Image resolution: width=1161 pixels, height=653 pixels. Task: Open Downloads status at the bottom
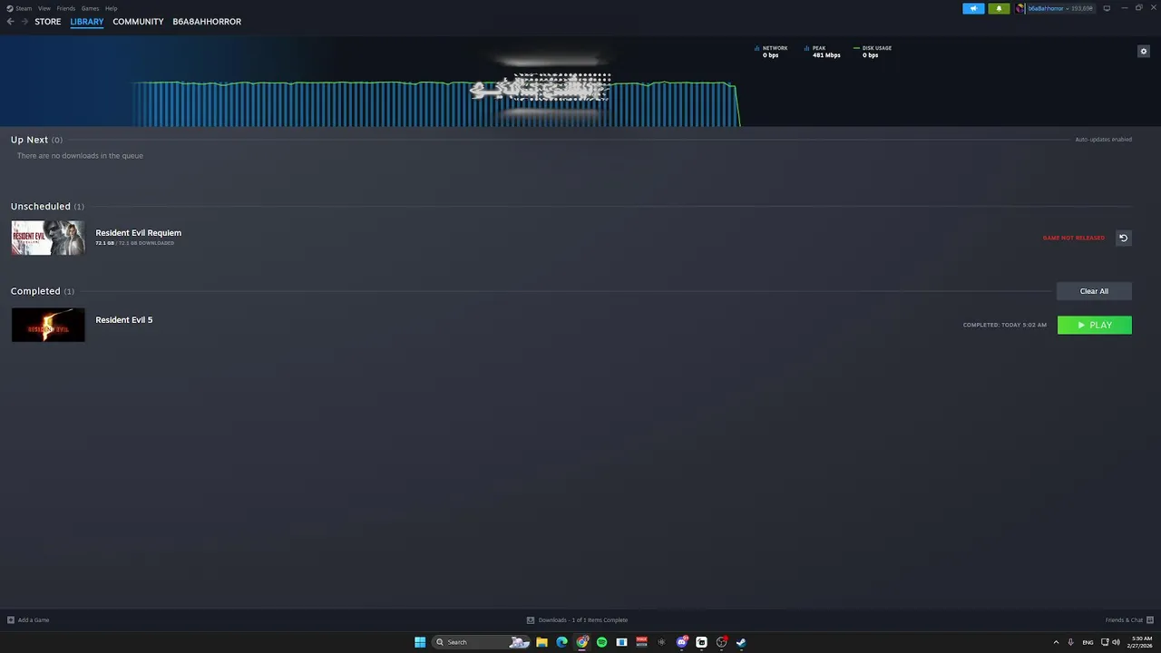point(577,620)
